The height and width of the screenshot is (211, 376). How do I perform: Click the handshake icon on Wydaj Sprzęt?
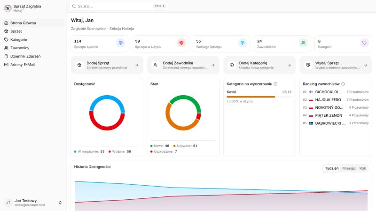click(x=308, y=65)
